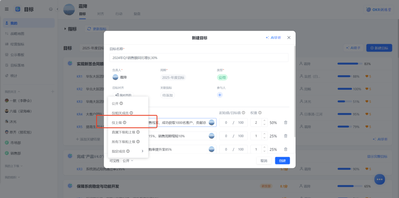
Task: Click the info icon next to 直属下级和上级
Action: 138,132
